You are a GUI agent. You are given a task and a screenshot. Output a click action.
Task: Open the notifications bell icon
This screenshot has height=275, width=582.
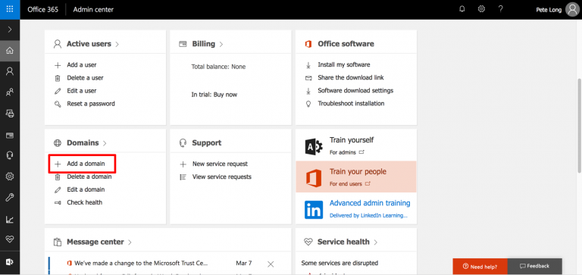[x=462, y=9]
